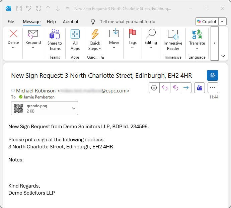231x208 pixels.
Task: Expand the Delete dropdown chevron
Action: coord(13,48)
